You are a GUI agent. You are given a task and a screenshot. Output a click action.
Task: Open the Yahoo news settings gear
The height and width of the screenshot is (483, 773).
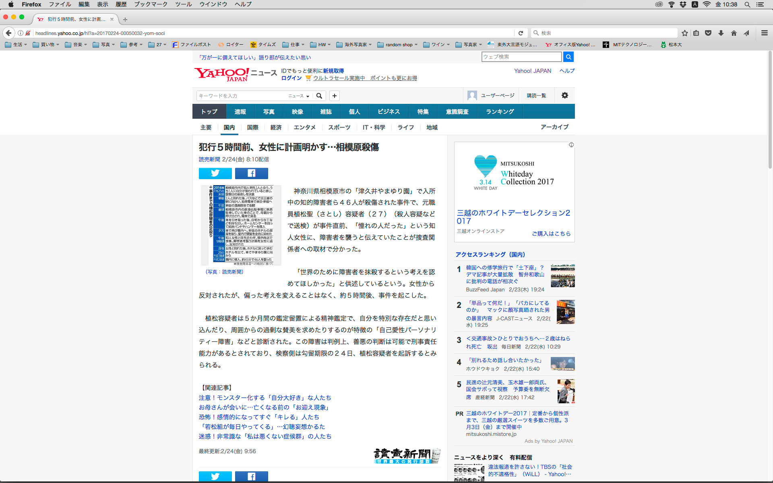coord(564,95)
